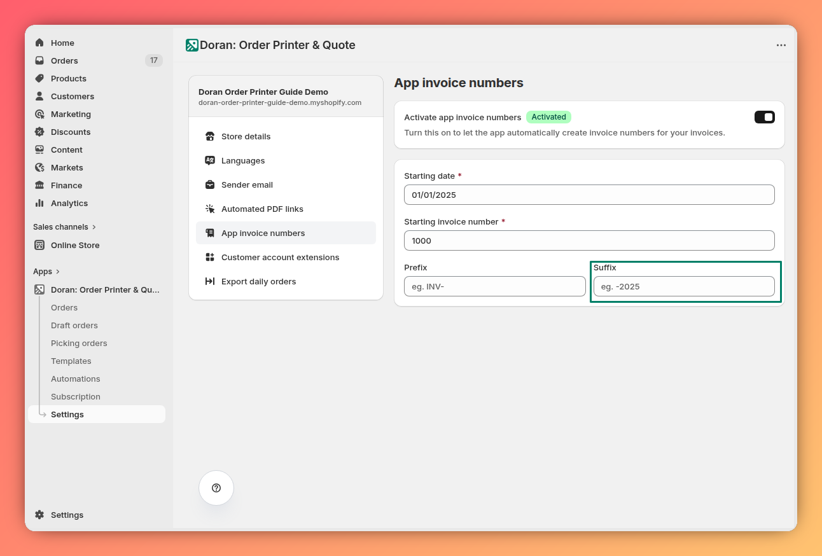
Task: Click the doran-order-printer-guide-demo.myshopify.com text
Action: pyautogui.click(x=280, y=102)
